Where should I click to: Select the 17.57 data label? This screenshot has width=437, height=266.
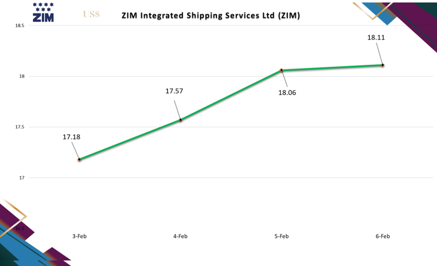[x=174, y=91]
